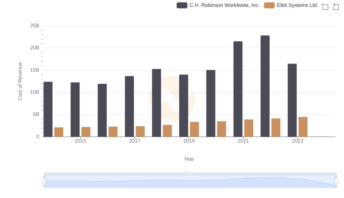Screen dimensions: 344x198
Task: Click the Elbit Systems bar for 2017
Action: click(140, 131)
